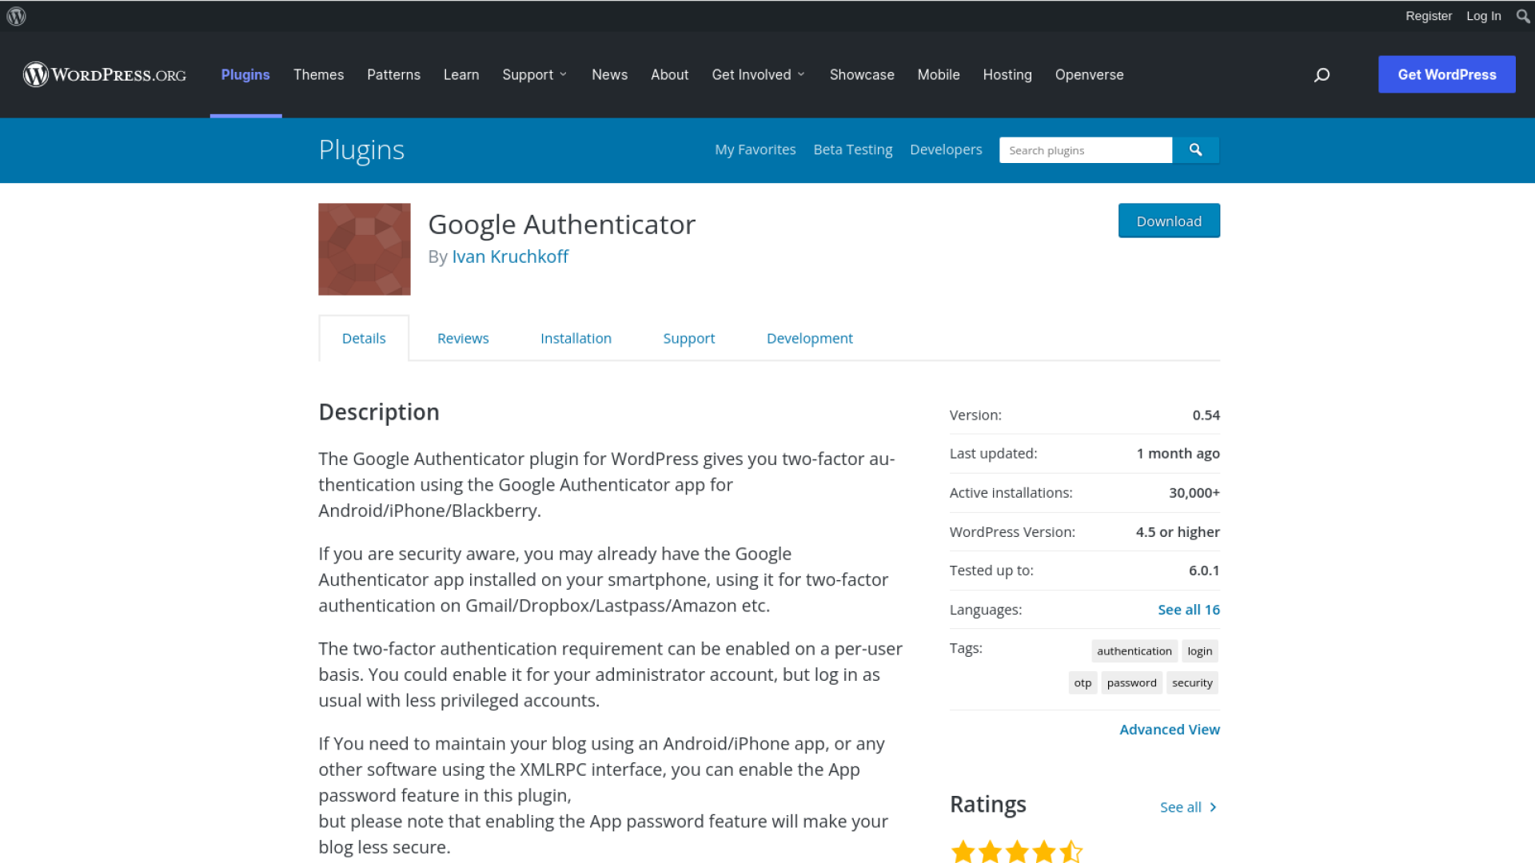Open See all 16 languages list
This screenshot has height=863, width=1535.
[1188, 610]
